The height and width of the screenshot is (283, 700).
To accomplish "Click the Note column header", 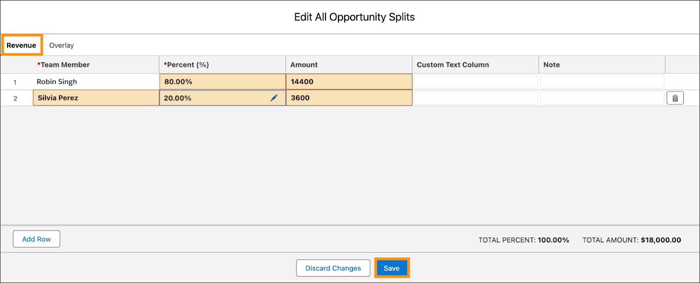I will [602, 65].
